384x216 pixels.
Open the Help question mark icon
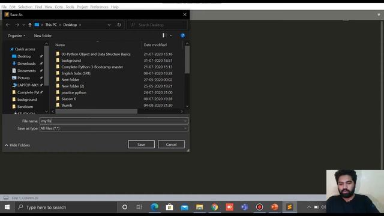coord(182,35)
